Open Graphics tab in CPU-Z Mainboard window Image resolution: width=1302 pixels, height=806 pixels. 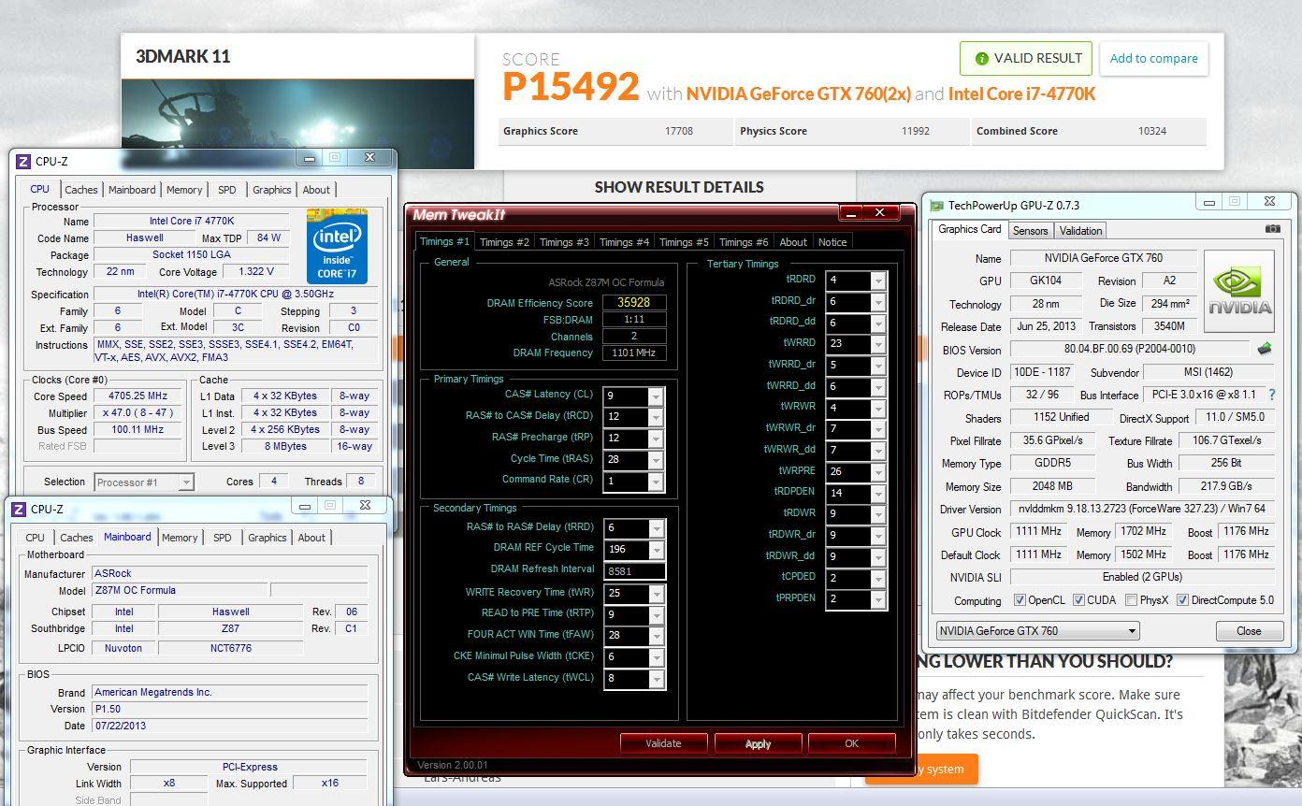[x=268, y=538]
